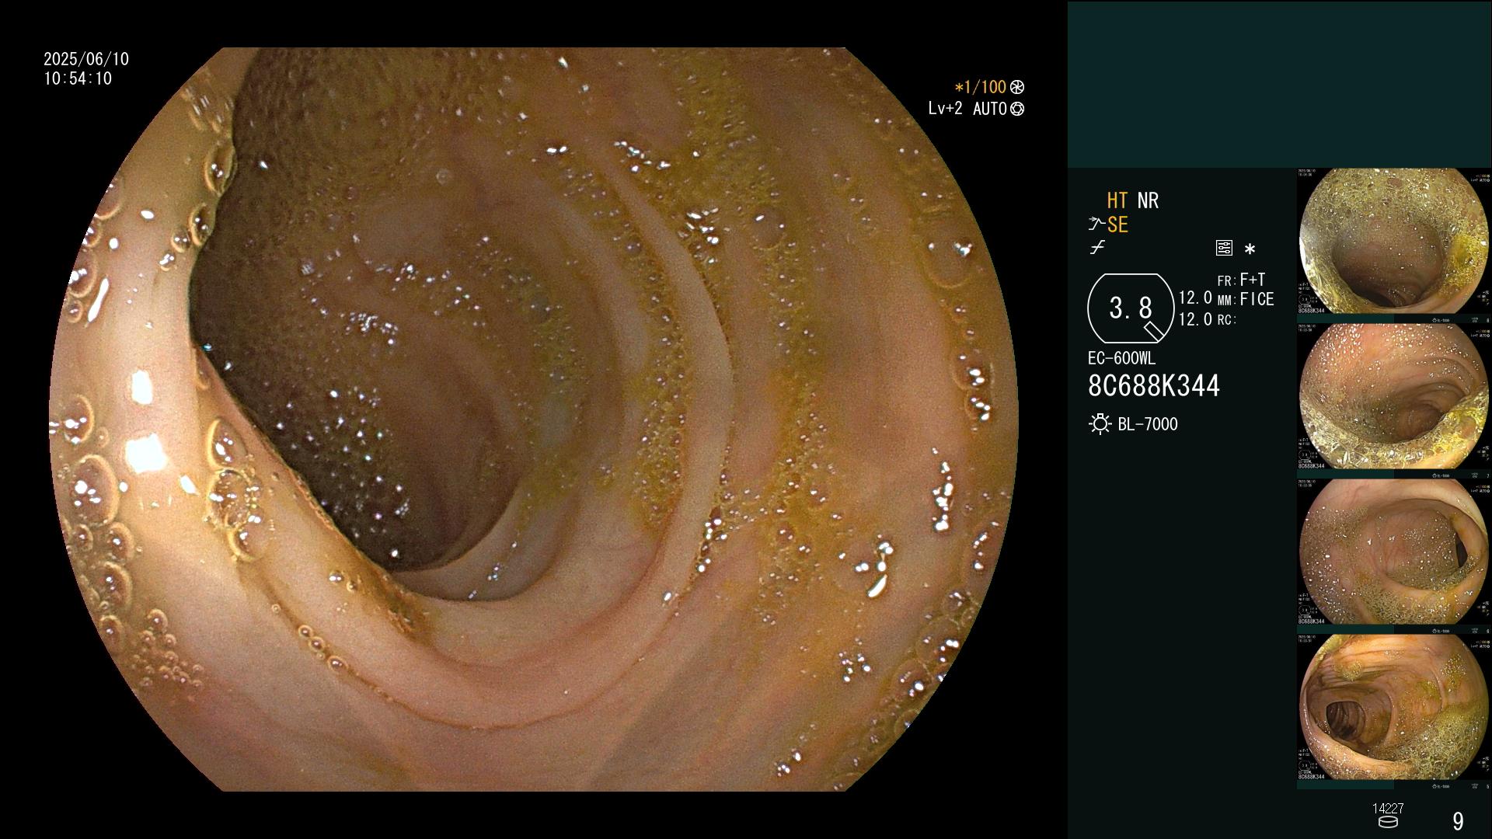Screen dimensions: 1492x839
Task: Click the light source lamp icon
Action: 1100,424
